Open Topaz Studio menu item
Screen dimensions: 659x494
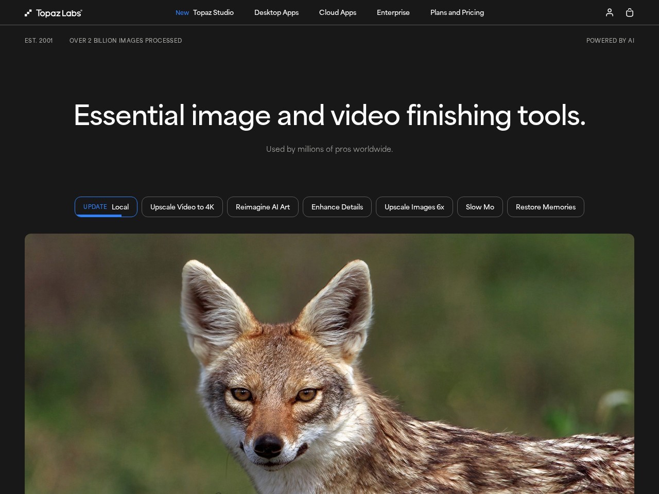point(213,12)
